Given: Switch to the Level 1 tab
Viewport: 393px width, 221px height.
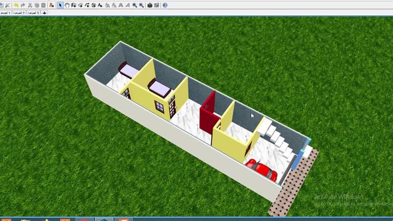Looking at the screenshot, I should pyautogui.click(x=6, y=13).
